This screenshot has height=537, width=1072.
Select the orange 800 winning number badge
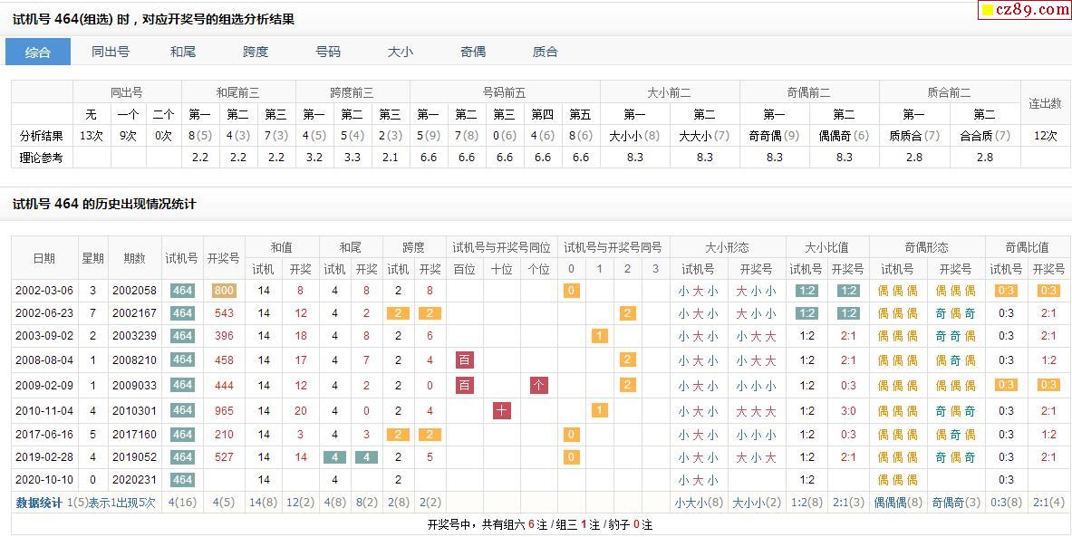(224, 292)
